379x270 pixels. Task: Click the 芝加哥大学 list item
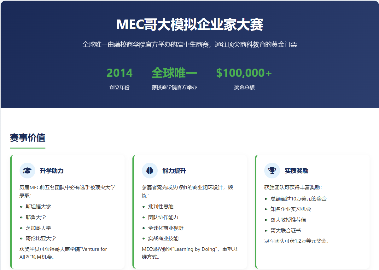38,228
